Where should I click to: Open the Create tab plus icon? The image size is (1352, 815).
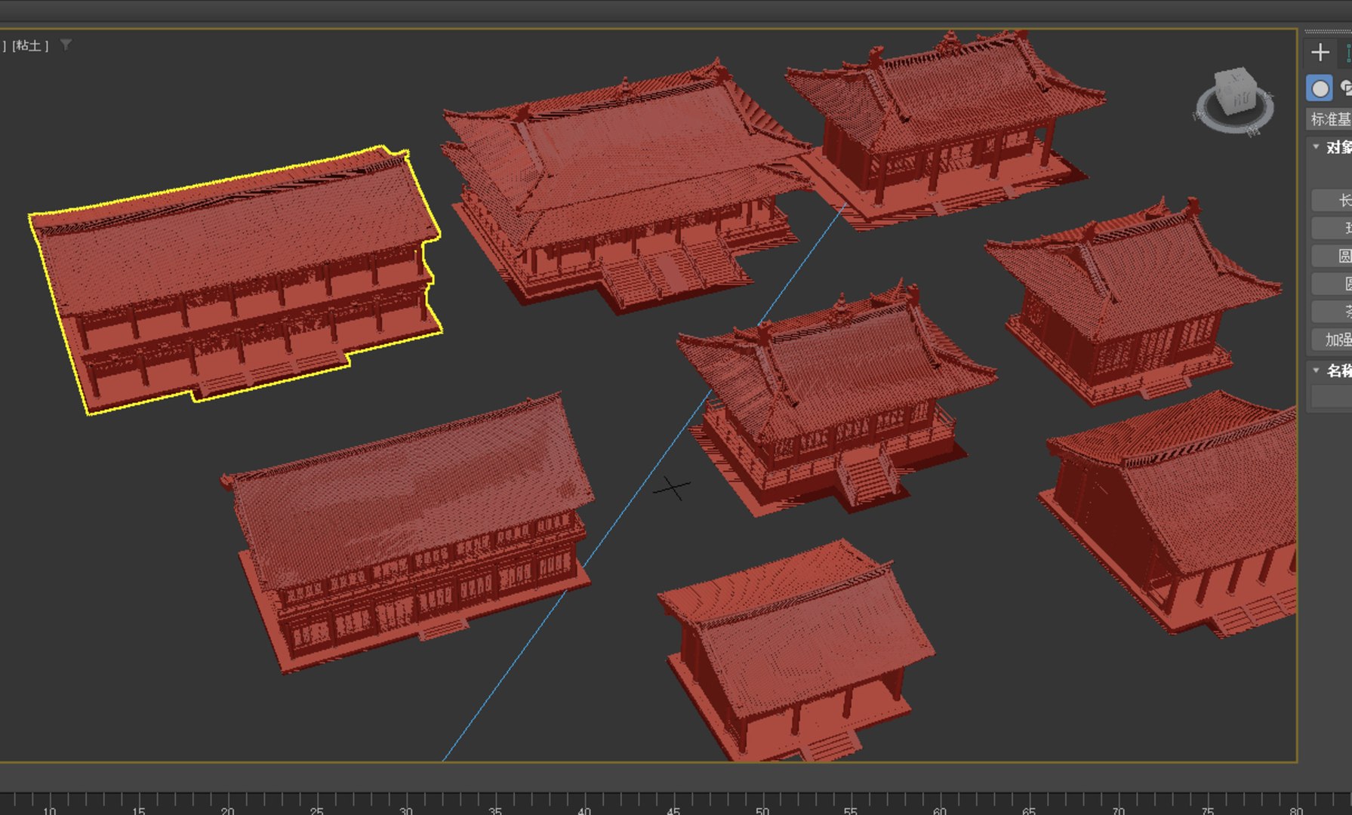(x=1320, y=52)
